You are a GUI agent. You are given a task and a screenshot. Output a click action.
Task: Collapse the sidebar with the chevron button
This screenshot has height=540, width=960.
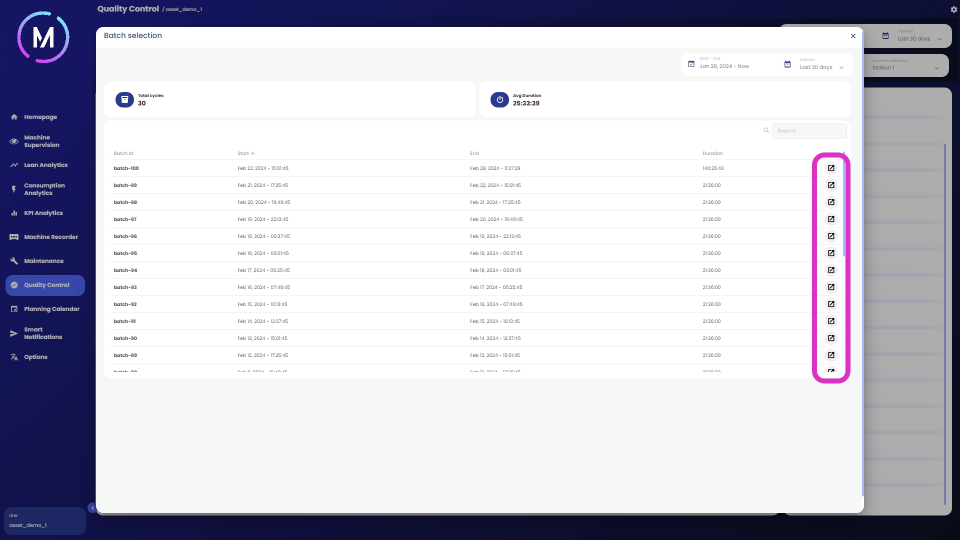coord(92,508)
